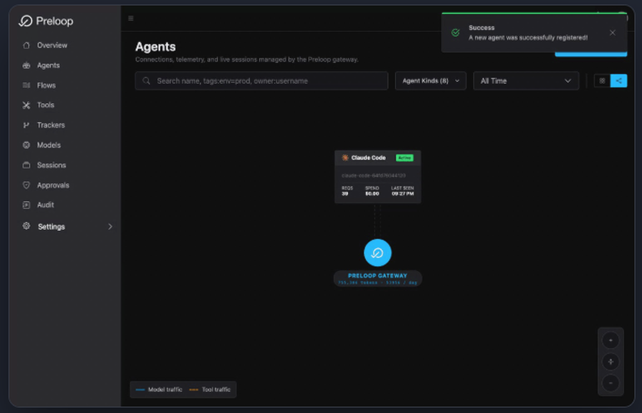Dismiss the Success notification

tap(612, 33)
